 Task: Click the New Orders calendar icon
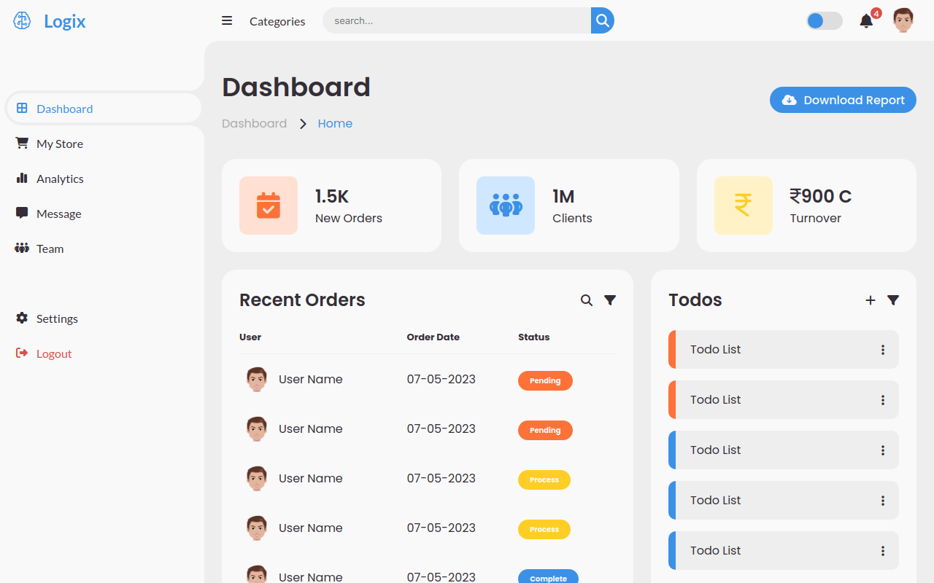click(x=268, y=206)
